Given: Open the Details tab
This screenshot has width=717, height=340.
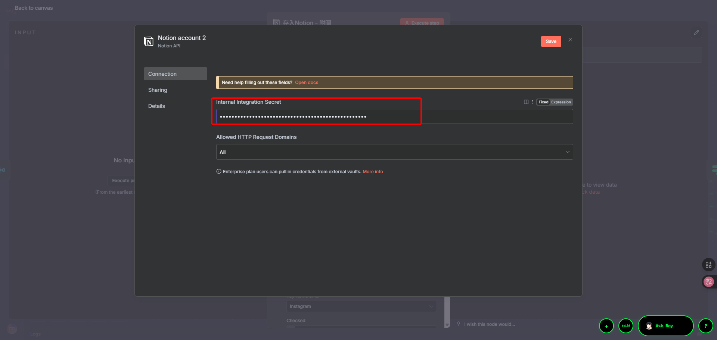Looking at the screenshot, I should [156, 106].
